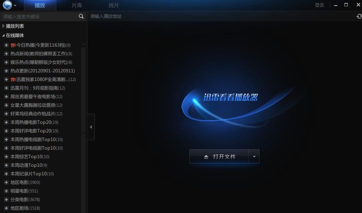The image size is (362, 213).
Task: Expand 迅雷独家1080P全高清剧 plus icon
Action: [6, 79]
